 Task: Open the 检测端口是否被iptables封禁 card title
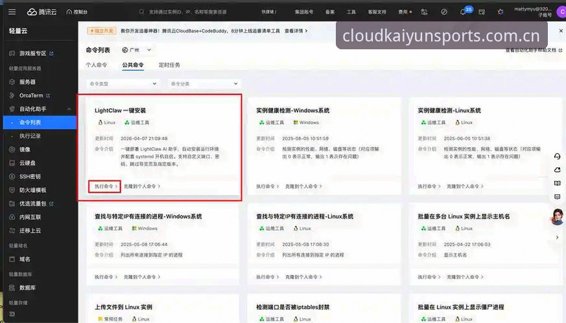click(293, 307)
